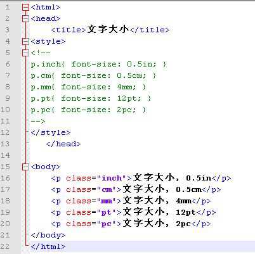Click the </style> closing tag

coord(51,132)
